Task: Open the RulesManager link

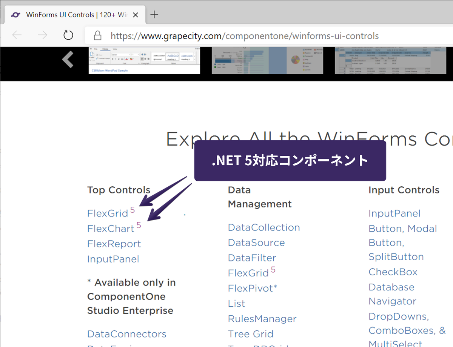Action: (x=262, y=319)
